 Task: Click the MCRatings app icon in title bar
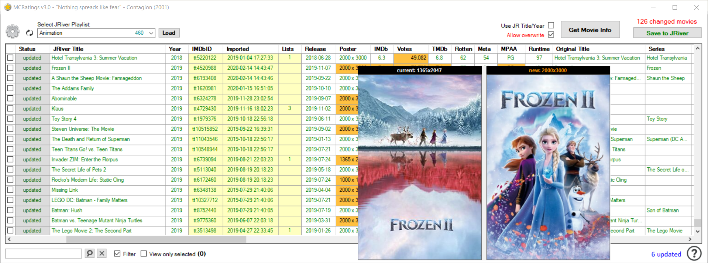click(x=7, y=7)
